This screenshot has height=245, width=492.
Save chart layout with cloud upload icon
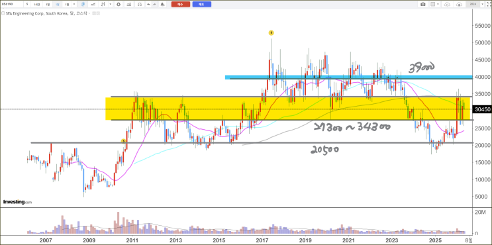click(448, 4)
